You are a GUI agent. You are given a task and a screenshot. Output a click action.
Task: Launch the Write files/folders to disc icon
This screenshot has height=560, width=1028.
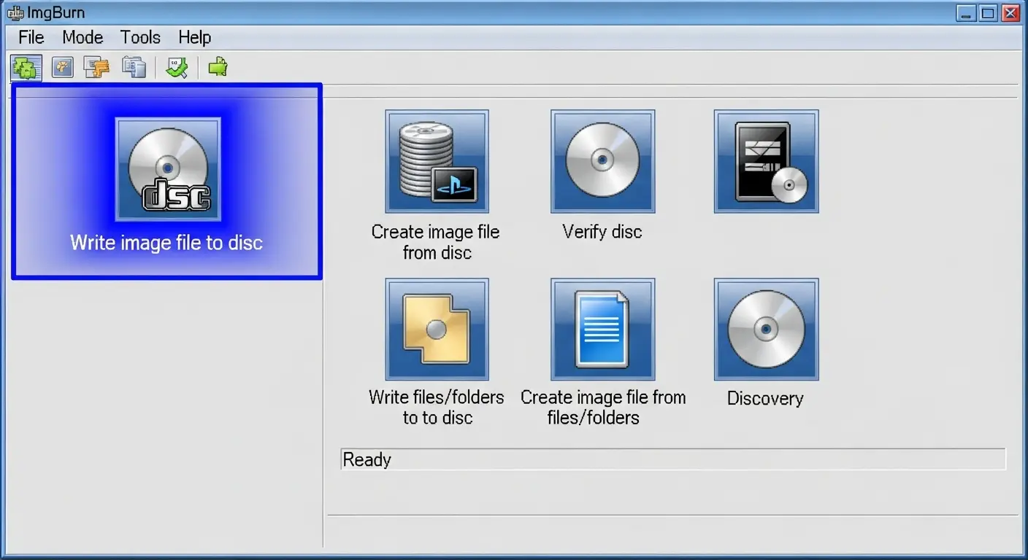pos(437,329)
